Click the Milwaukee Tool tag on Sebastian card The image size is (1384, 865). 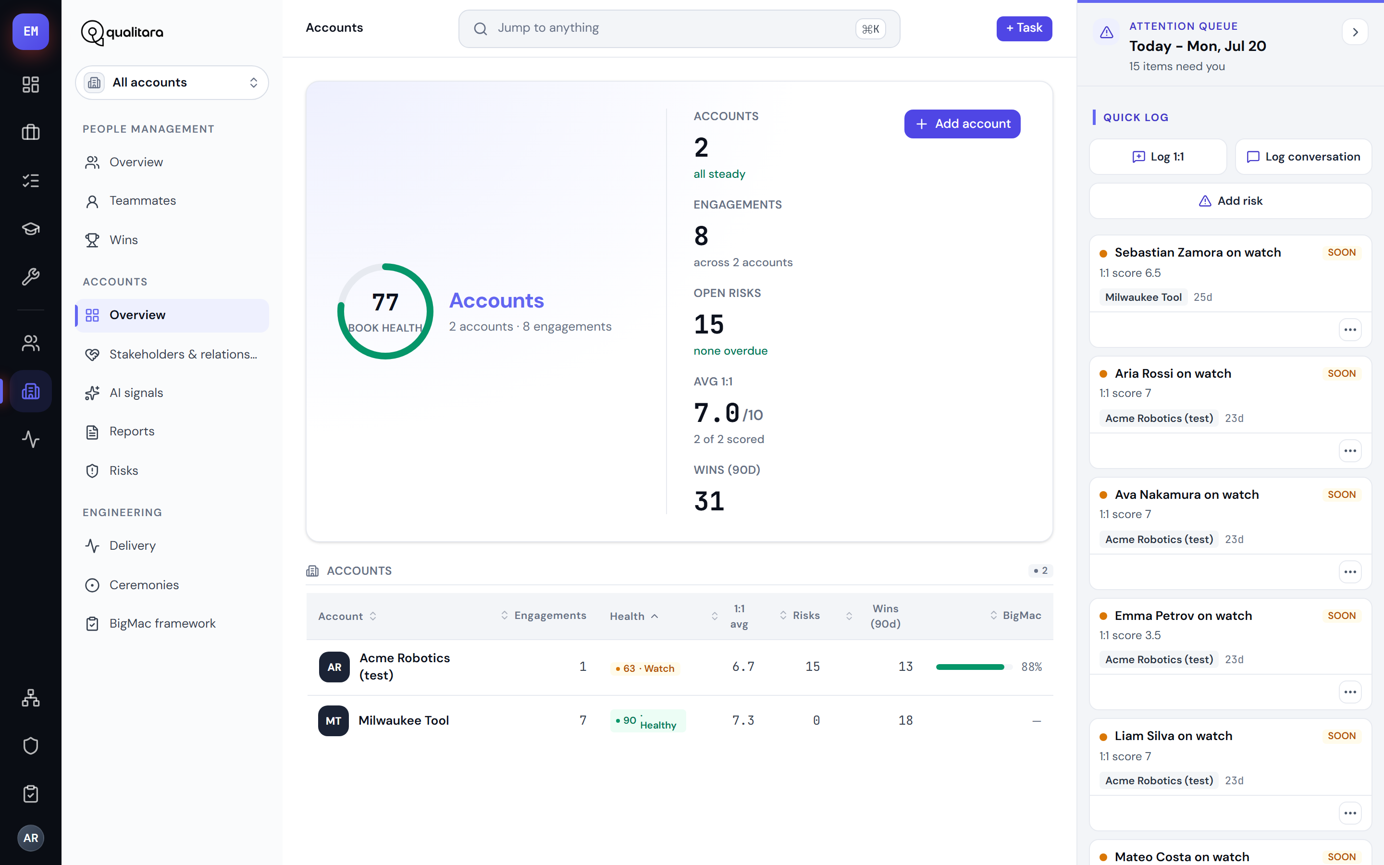pyautogui.click(x=1143, y=297)
